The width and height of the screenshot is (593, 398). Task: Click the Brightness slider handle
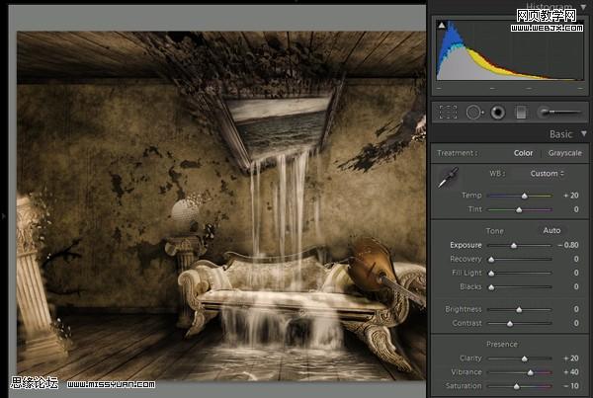pyautogui.click(x=519, y=310)
